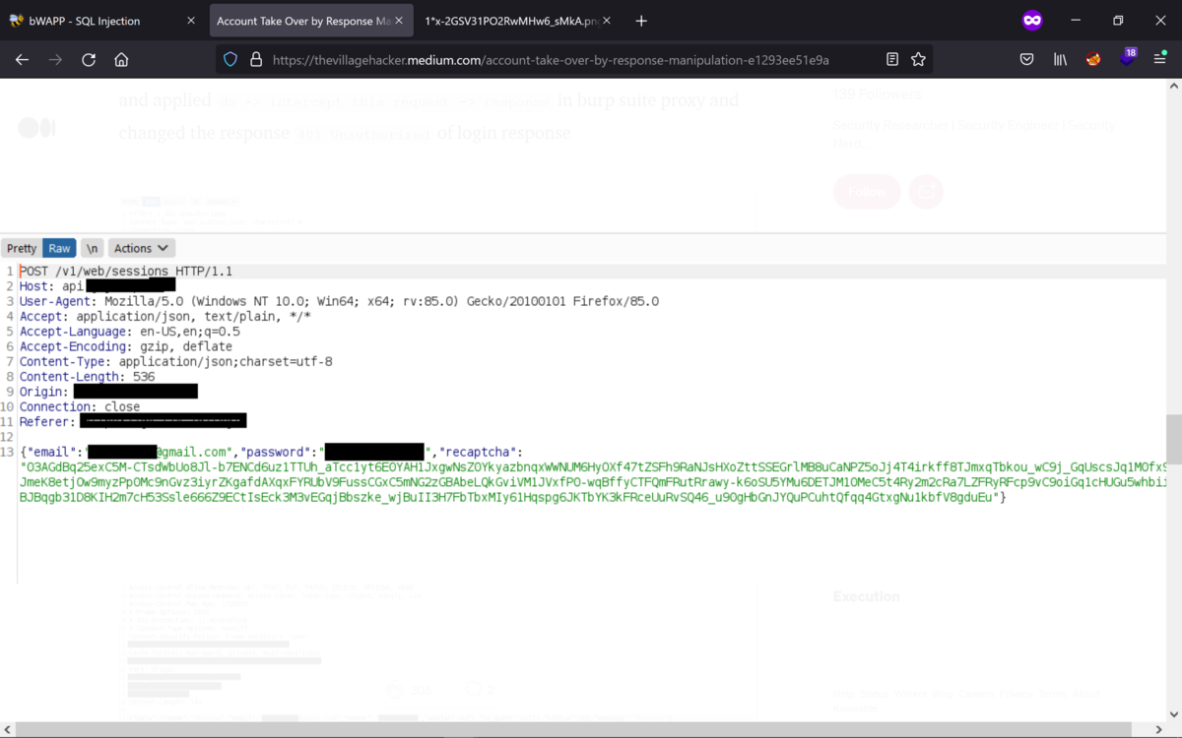The image size is (1182, 738).
Task: Click the scroll up arrow
Action: pyautogui.click(x=1173, y=87)
